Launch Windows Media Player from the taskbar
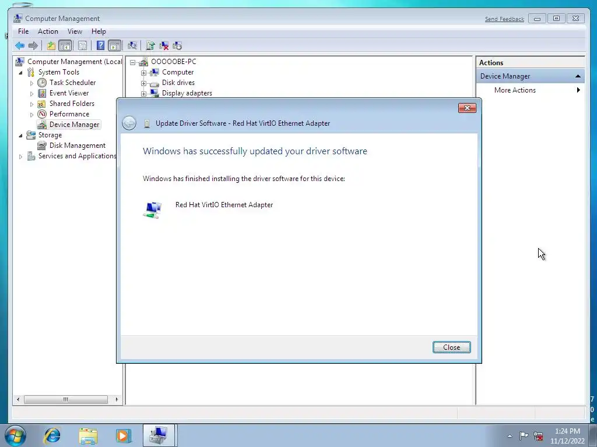Screen dimensions: 597x447 coord(123,435)
